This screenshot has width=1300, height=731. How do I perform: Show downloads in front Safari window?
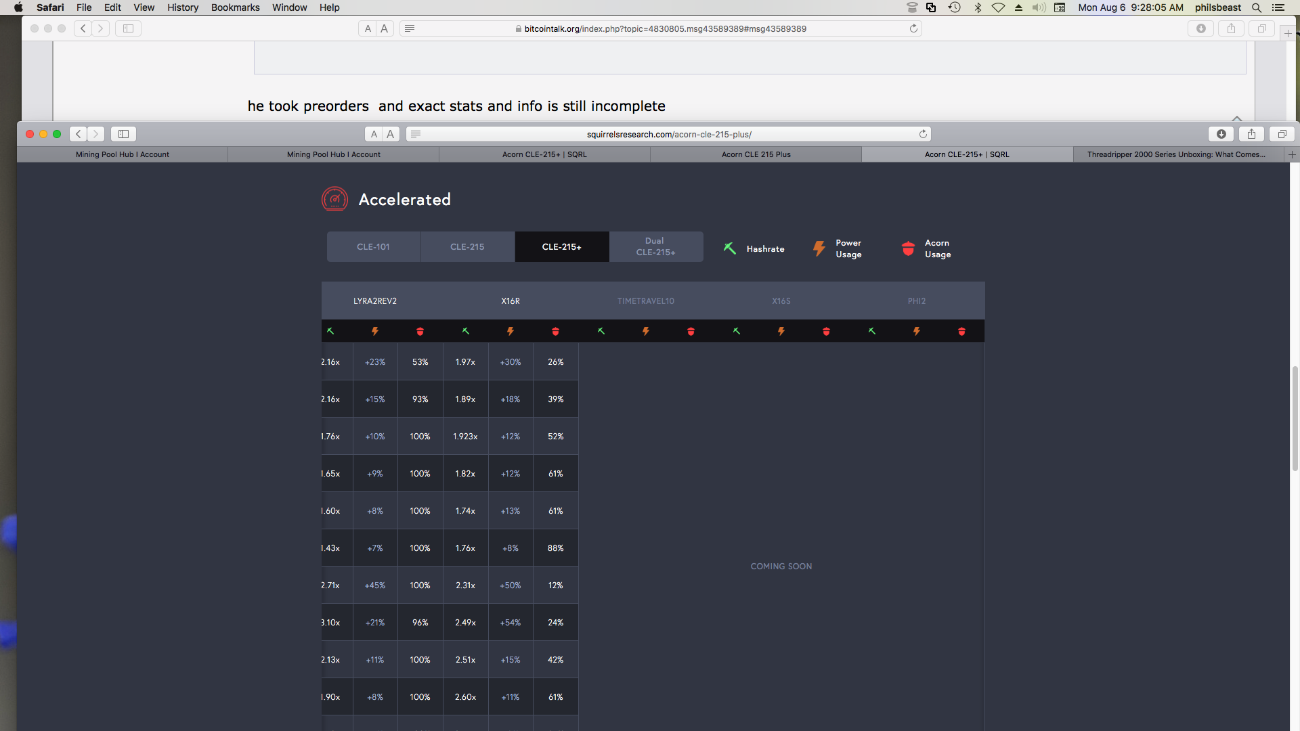pos(1221,134)
